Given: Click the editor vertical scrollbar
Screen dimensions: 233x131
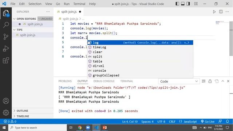Looking at the screenshot, I should click(x=231, y=39).
